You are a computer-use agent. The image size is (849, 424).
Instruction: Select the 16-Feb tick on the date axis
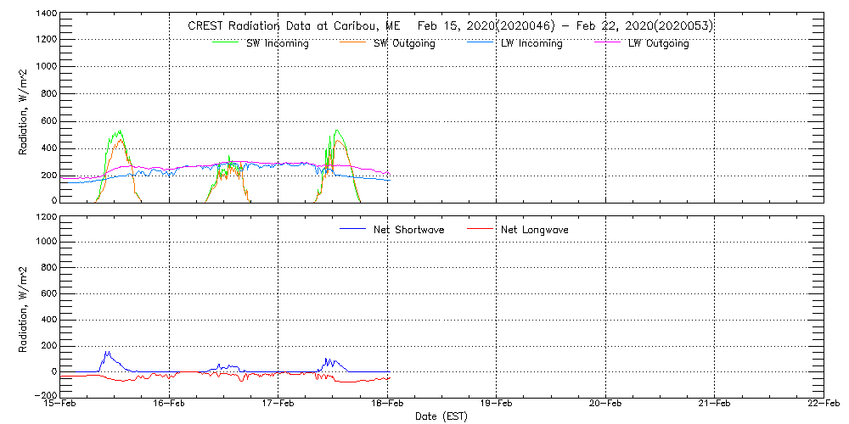click(169, 404)
